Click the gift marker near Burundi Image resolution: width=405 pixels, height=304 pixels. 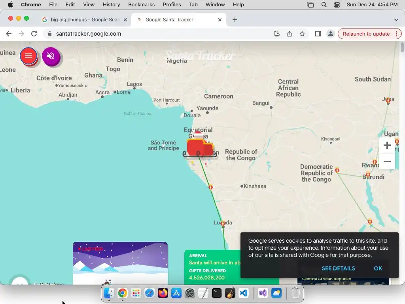(x=368, y=175)
